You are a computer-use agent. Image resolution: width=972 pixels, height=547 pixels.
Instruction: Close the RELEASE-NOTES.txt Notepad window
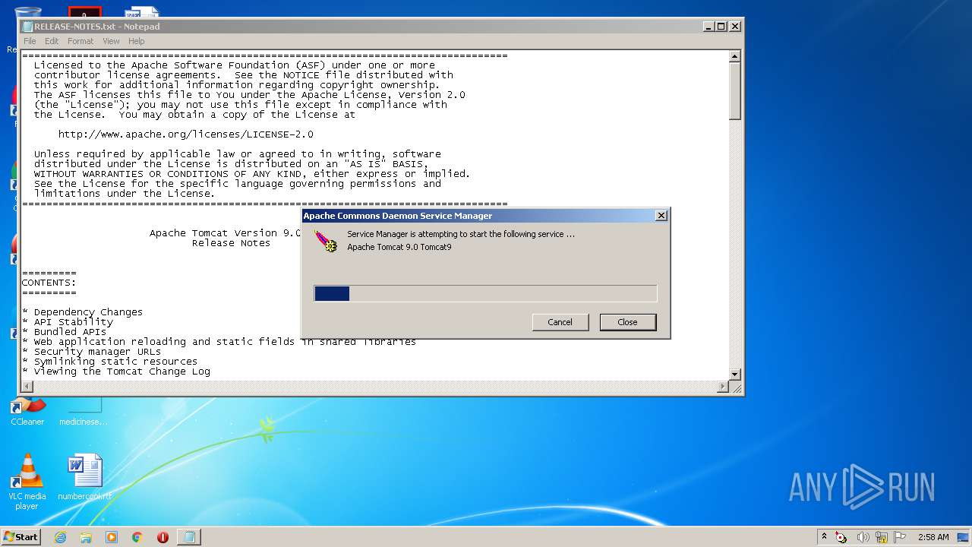tap(734, 26)
